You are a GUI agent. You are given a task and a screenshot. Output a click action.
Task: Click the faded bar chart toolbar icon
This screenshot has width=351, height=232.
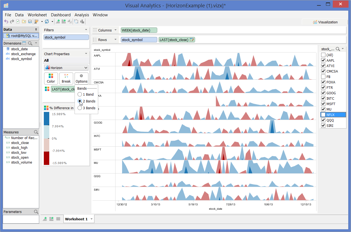pyautogui.click(x=70, y=22)
